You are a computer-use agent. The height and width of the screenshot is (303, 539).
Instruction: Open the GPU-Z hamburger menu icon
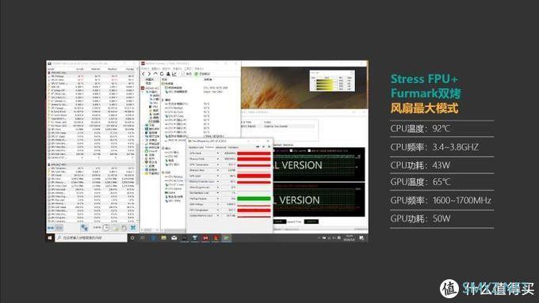(x=269, y=147)
